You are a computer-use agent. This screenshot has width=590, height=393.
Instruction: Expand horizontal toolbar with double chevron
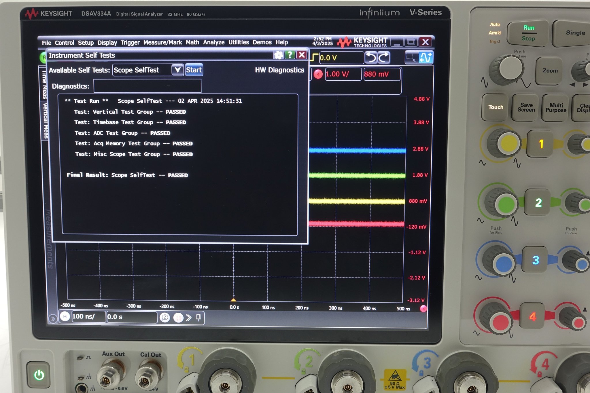pyautogui.click(x=189, y=318)
